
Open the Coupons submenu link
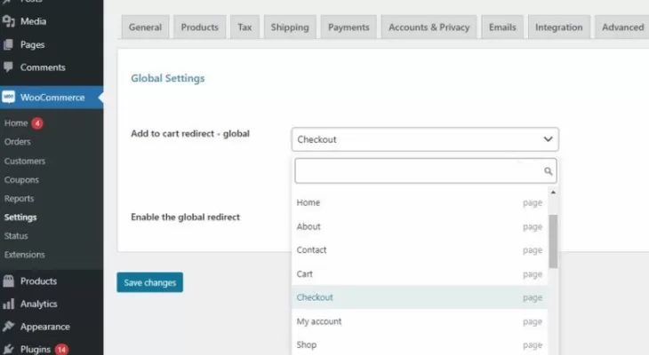point(21,180)
